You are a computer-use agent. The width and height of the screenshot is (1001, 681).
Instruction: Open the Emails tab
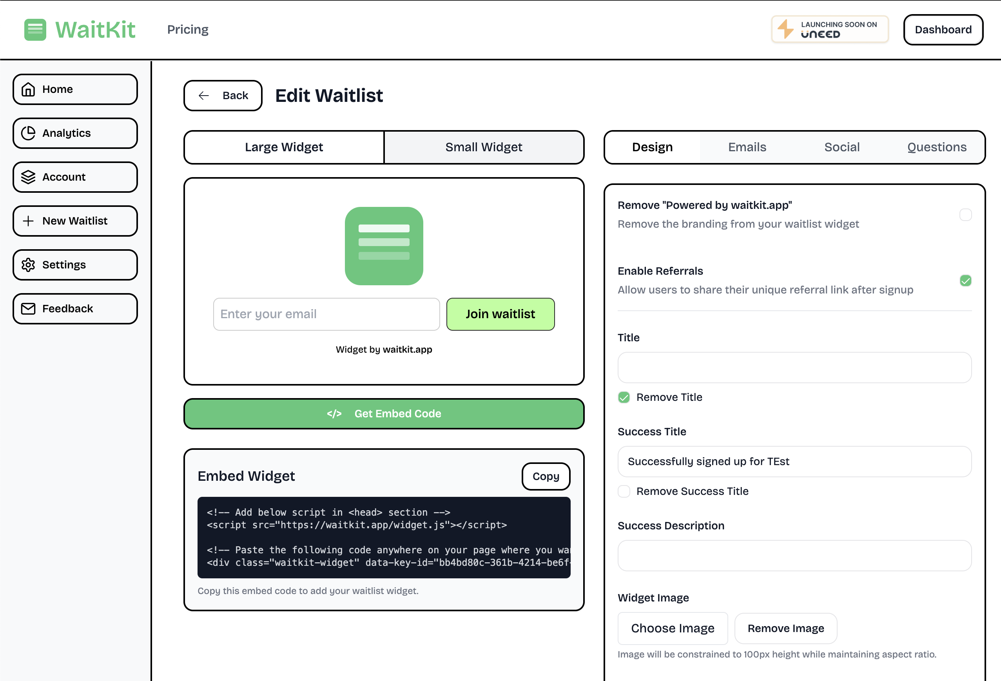click(x=747, y=147)
